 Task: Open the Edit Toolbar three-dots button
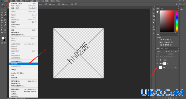pos(2,35)
